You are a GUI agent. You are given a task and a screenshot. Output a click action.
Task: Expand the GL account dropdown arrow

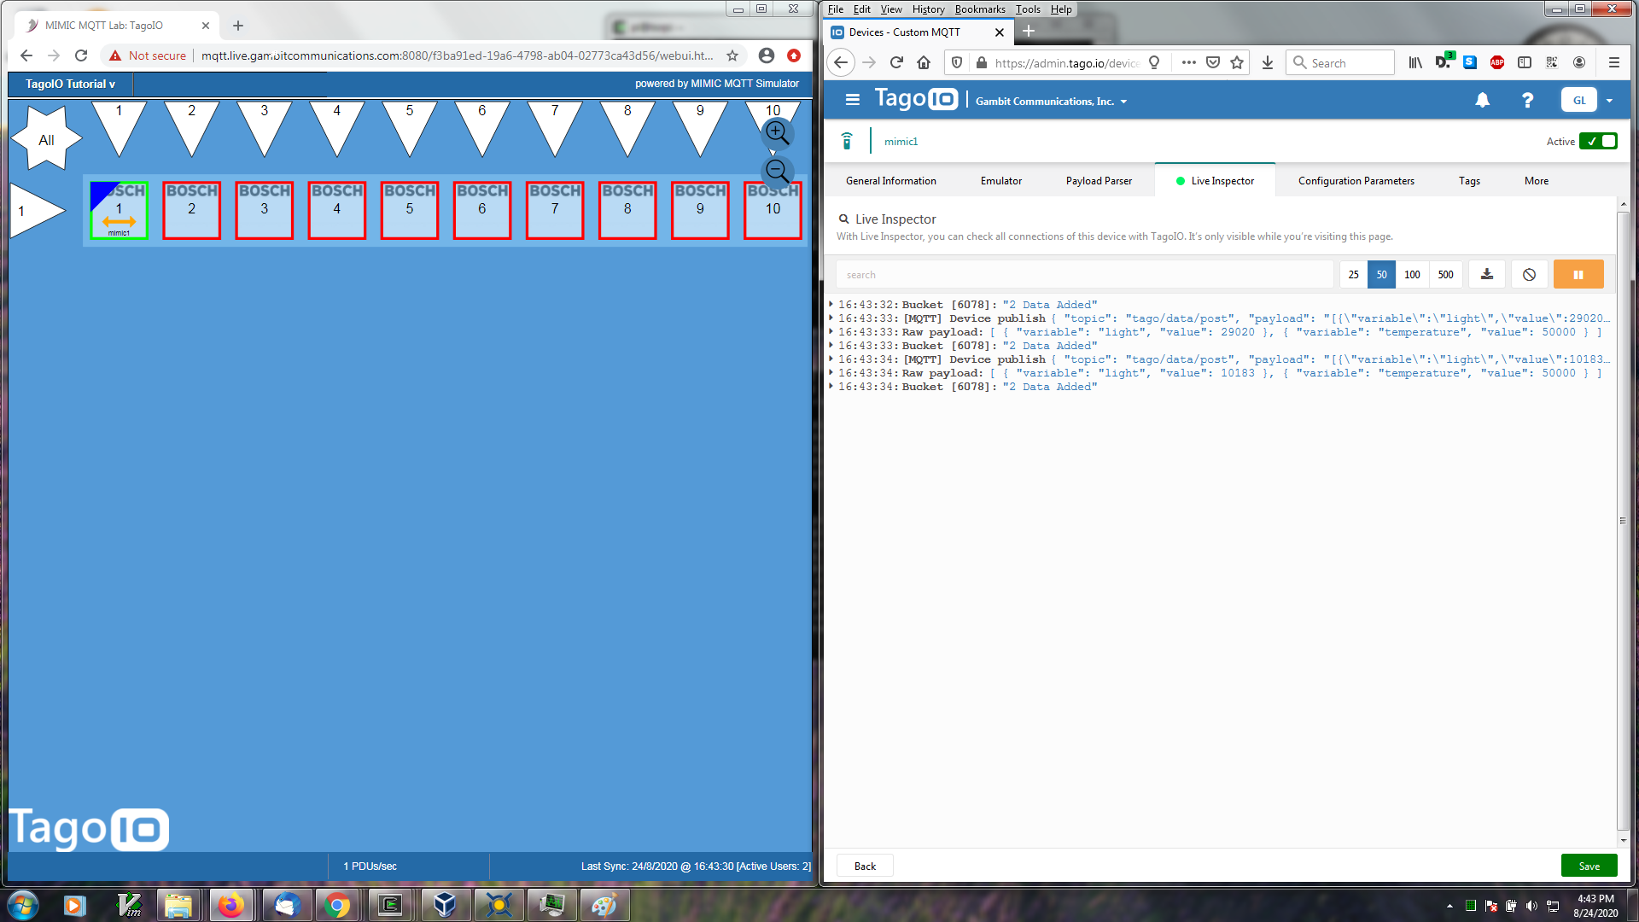coord(1609,101)
